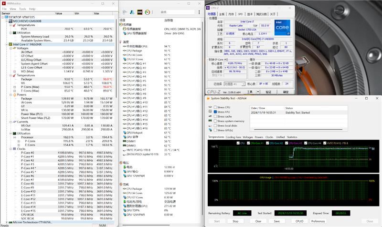
Task: Click the CPU GT Cores icon under 温度
Action: pyautogui.click(x=125, y=59)
